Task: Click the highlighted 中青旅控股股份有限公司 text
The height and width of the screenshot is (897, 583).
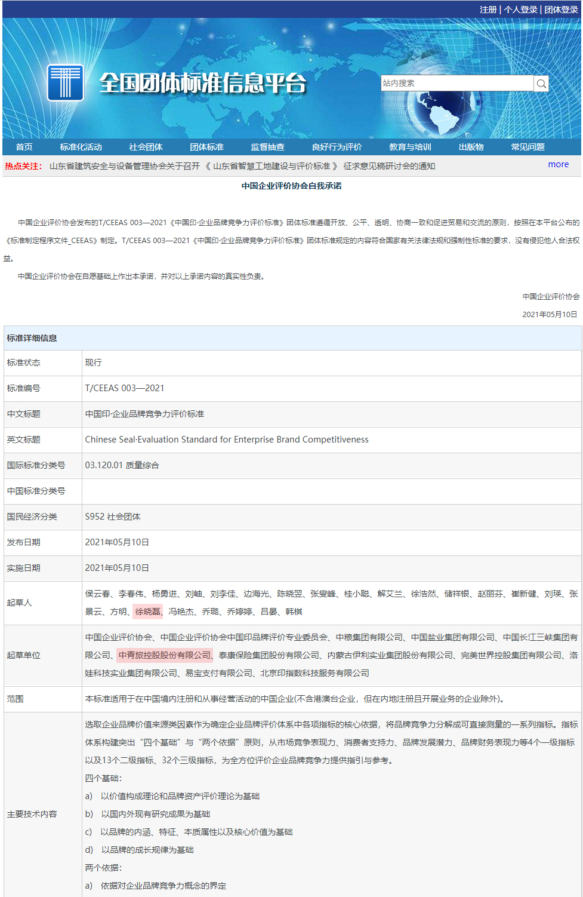Action: (x=165, y=655)
